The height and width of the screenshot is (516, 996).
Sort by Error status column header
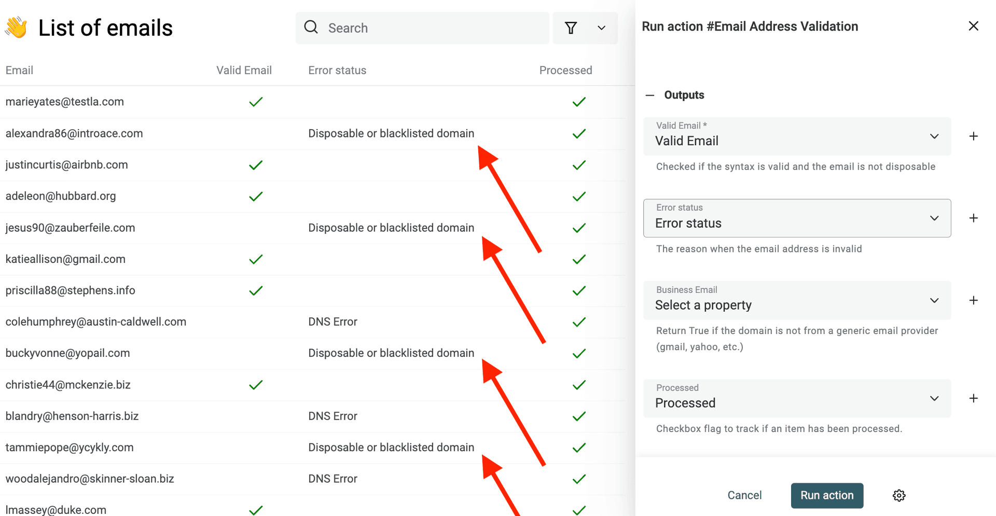(337, 71)
